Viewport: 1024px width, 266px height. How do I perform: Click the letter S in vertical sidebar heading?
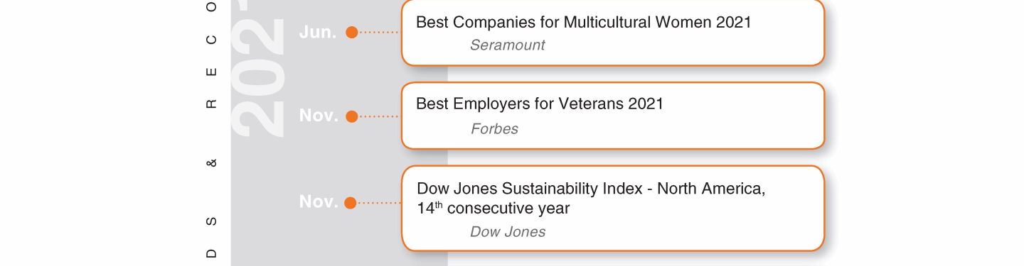pyautogui.click(x=211, y=222)
